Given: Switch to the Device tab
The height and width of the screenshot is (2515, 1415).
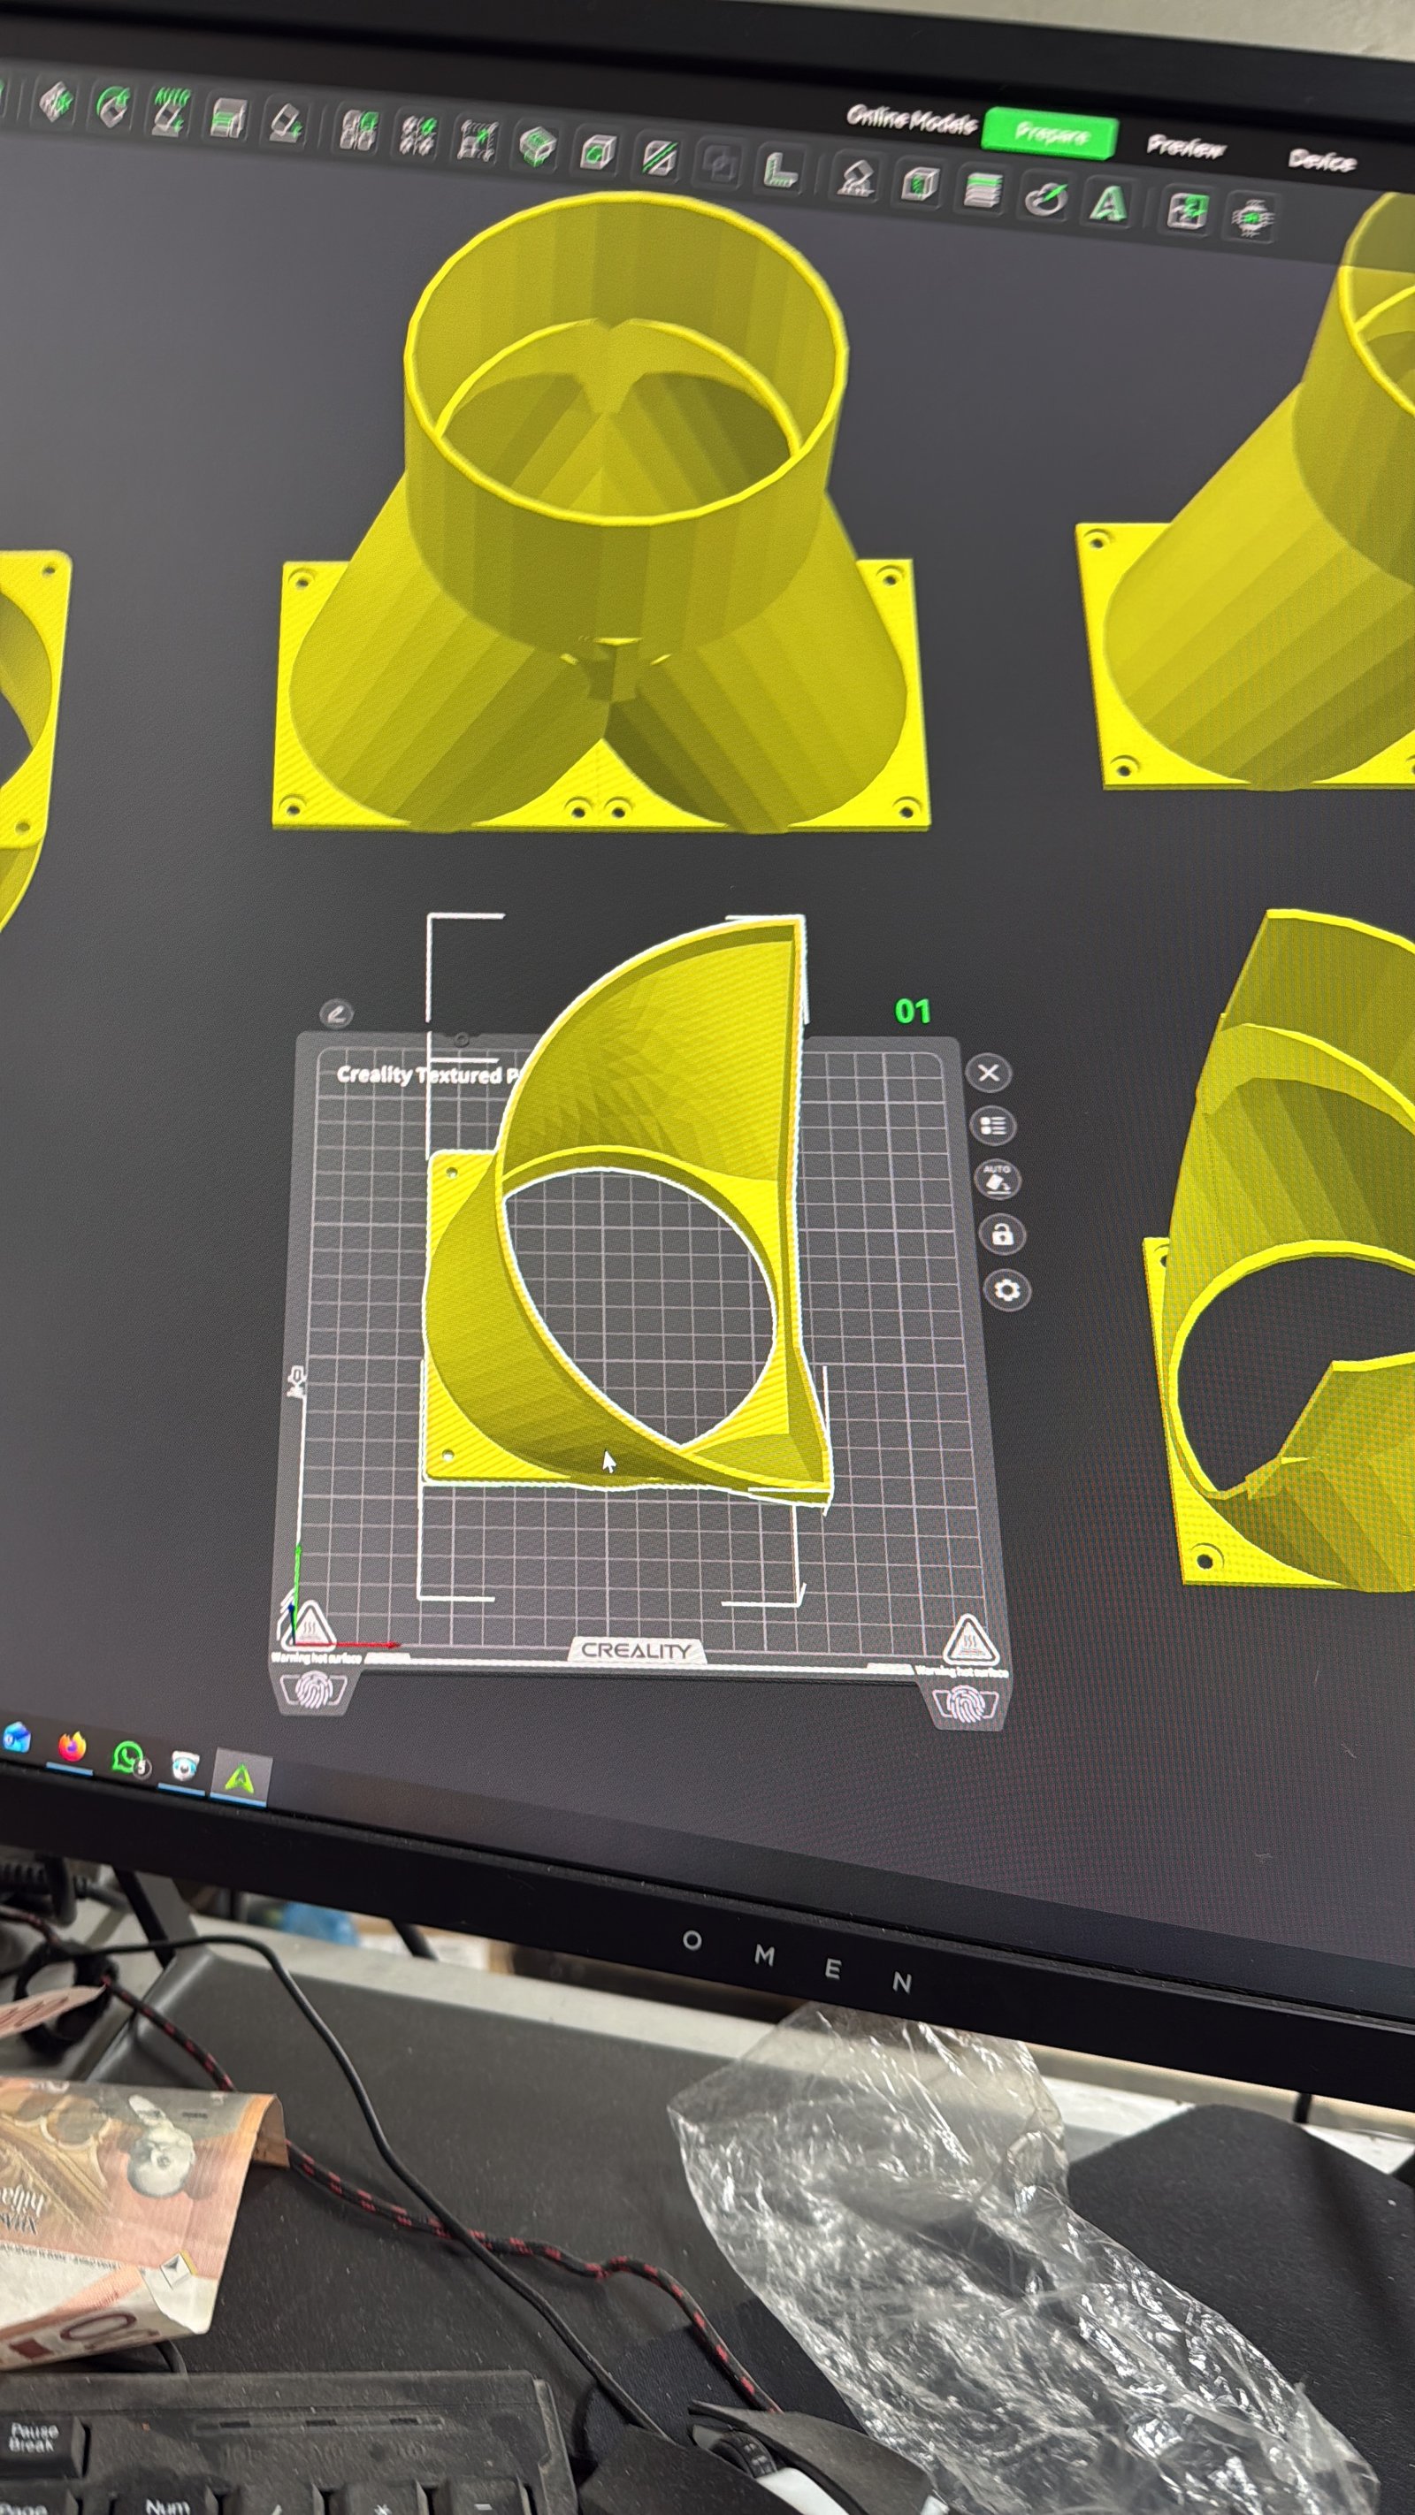Looking at the screenshot, I should [1321, 159].
